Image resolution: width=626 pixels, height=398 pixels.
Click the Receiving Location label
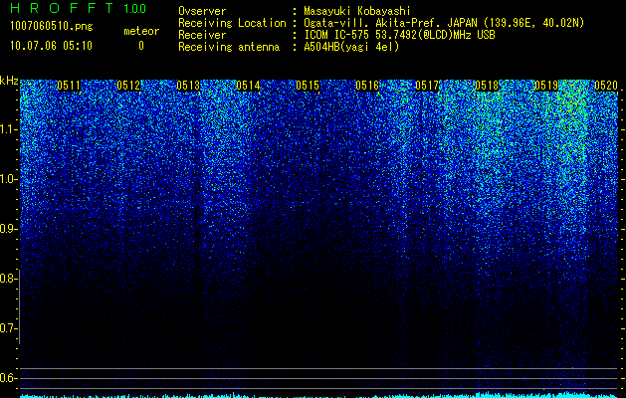coord(232,23)
